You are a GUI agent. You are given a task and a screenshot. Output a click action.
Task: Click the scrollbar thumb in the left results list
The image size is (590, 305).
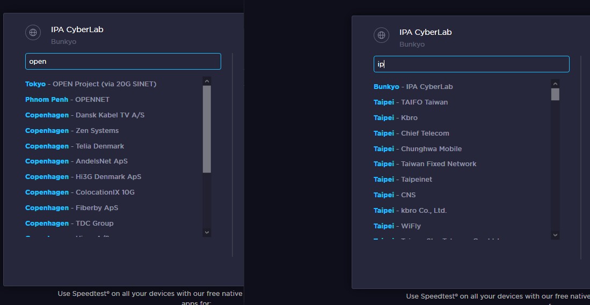(x=207, y=129)
